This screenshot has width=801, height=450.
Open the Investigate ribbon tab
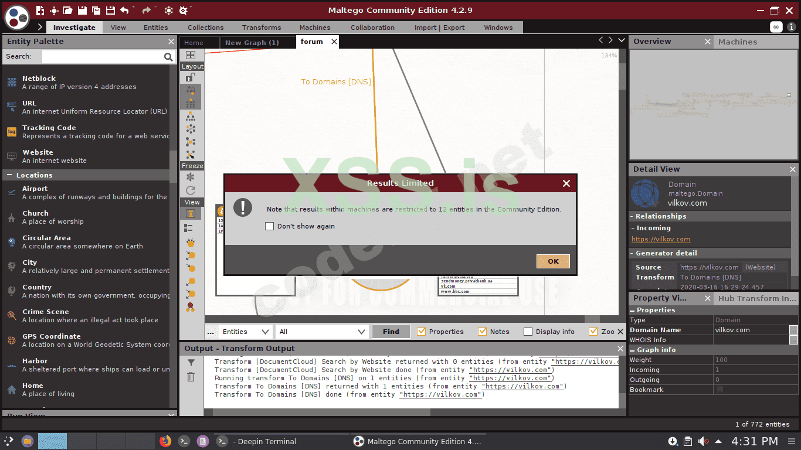pos(74,28)
